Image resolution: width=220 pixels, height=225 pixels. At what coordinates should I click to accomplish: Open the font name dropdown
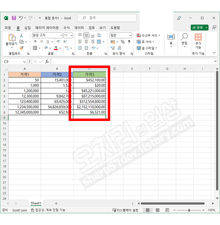pyautogui.click(x=61, y=35)
